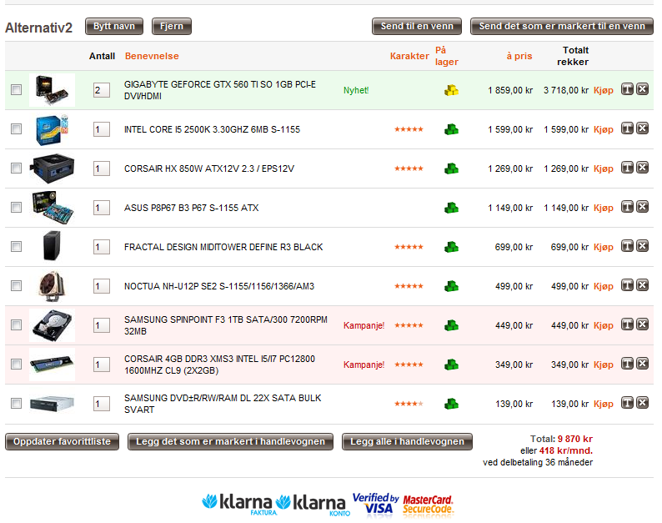Image resolution: width=662 pixels, height=523 pixels.
Task: Tick the checkbox for Corsair HX 850W
Action: coord(17,168)
